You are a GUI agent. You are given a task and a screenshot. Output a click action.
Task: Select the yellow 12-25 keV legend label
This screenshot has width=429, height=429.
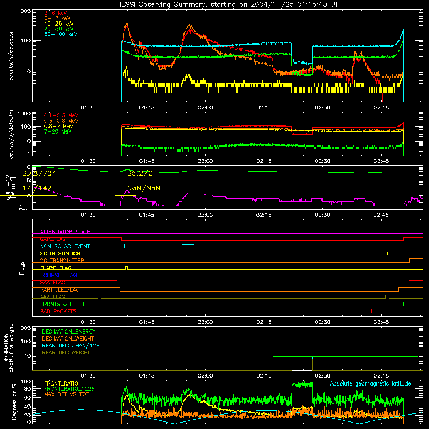point(59,24)
